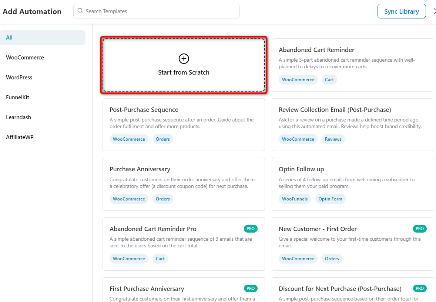The width and height of the screenshot is (436, 302).
Task: Open the Purchase Anniversary template title
Action: [x=140, y=169]
